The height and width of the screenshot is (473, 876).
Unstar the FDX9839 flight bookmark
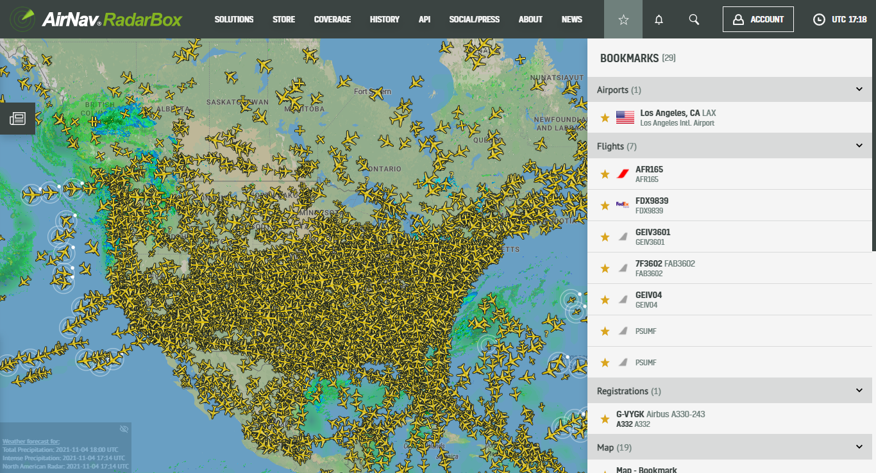click(x=605, y=205)
